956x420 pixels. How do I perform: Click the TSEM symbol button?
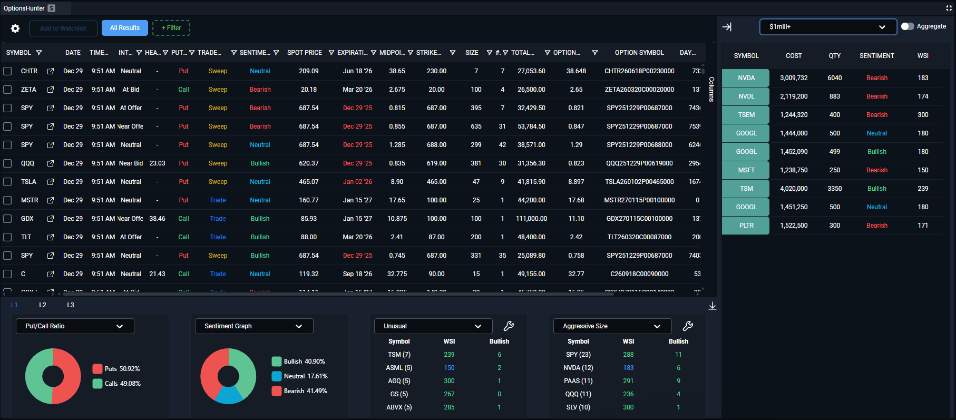click(x=746, y=115)
